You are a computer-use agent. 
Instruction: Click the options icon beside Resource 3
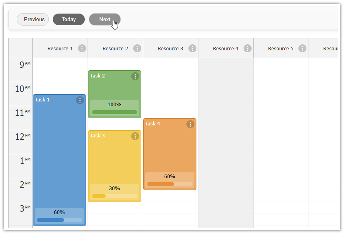[x=192, y=48]
